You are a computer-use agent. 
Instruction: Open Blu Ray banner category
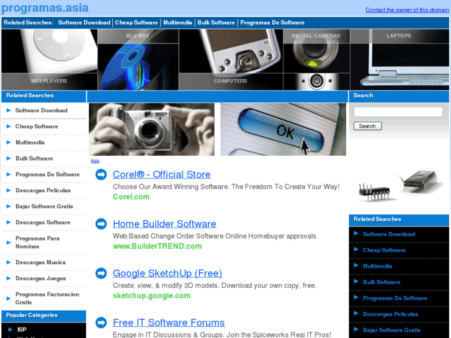[x=138, y=60]
